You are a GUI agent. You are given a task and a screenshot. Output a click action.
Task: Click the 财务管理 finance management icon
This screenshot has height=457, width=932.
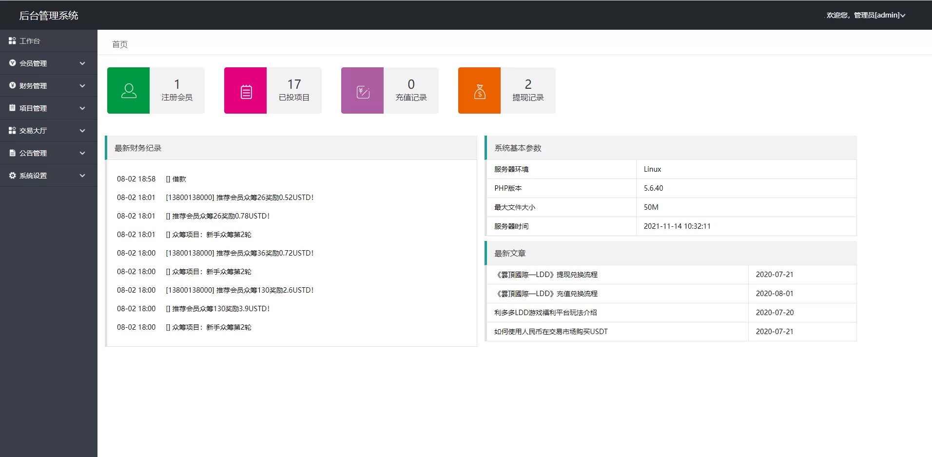12,85
